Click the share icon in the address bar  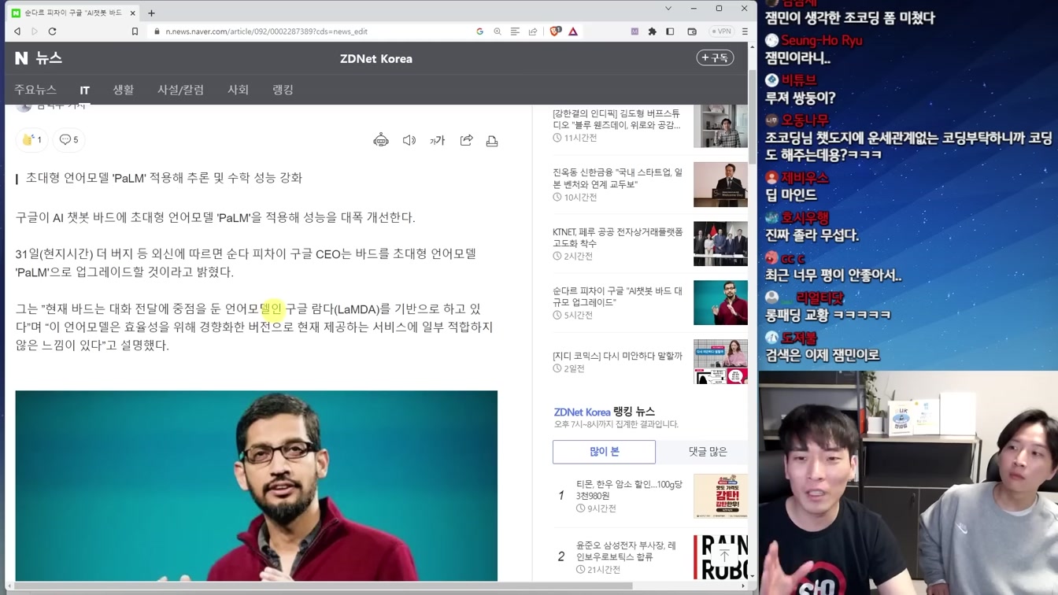[533, 31]
